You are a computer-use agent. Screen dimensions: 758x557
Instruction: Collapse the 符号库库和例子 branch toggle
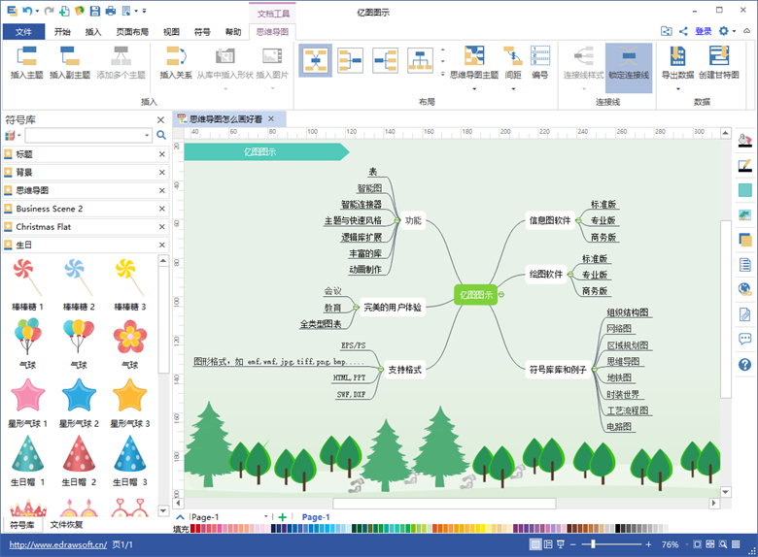(594, 370)
